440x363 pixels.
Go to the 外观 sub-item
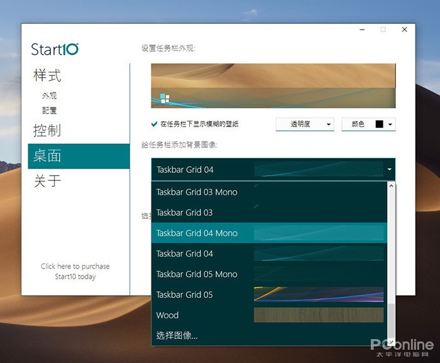point(49,96)
